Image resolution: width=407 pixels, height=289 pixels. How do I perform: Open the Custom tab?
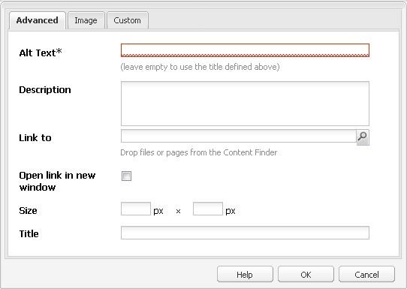[128, 20]
